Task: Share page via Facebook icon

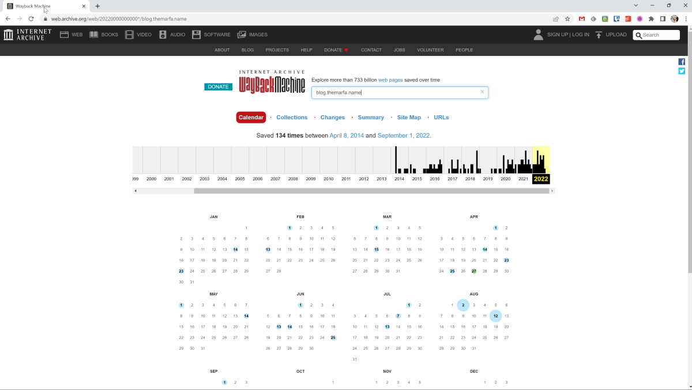Action: 682,62
